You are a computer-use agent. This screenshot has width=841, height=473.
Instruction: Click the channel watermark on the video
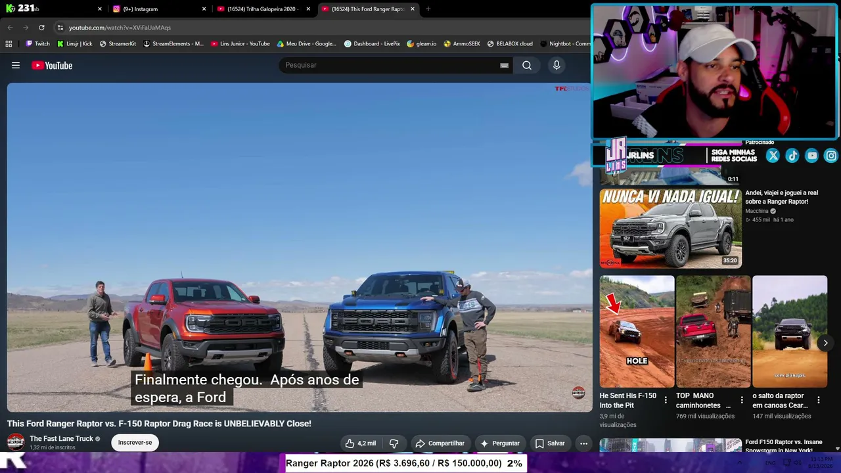coord(578,393)
